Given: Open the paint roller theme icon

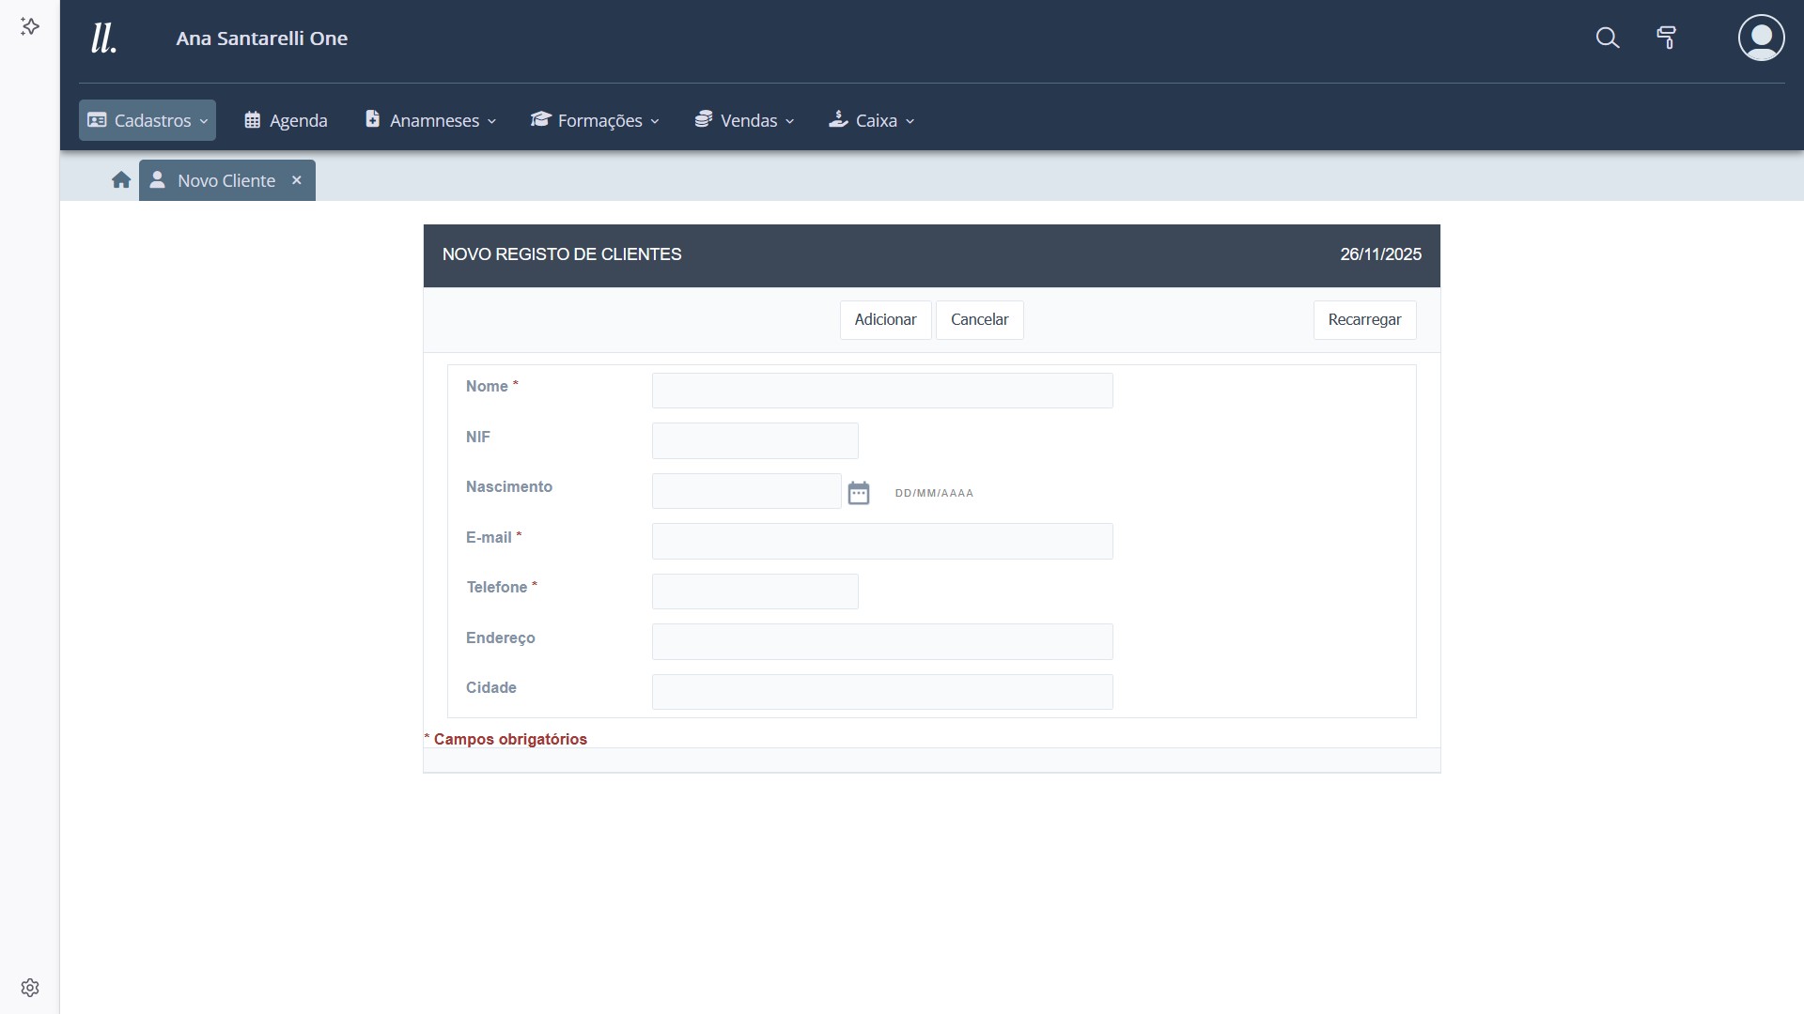Looking at the screenshot, I should [1666, 38].
